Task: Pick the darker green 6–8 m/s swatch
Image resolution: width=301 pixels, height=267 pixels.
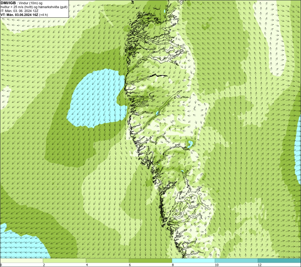Action: click(x=150, y=260)
